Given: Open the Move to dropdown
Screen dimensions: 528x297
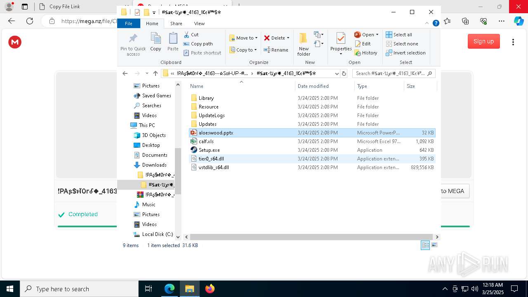Looking at the screenshot, I should [243, 38].
